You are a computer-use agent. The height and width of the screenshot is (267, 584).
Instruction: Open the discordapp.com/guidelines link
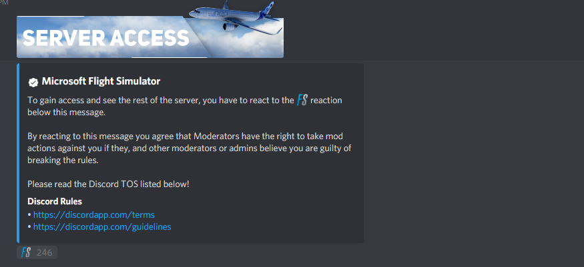[102, 226]
